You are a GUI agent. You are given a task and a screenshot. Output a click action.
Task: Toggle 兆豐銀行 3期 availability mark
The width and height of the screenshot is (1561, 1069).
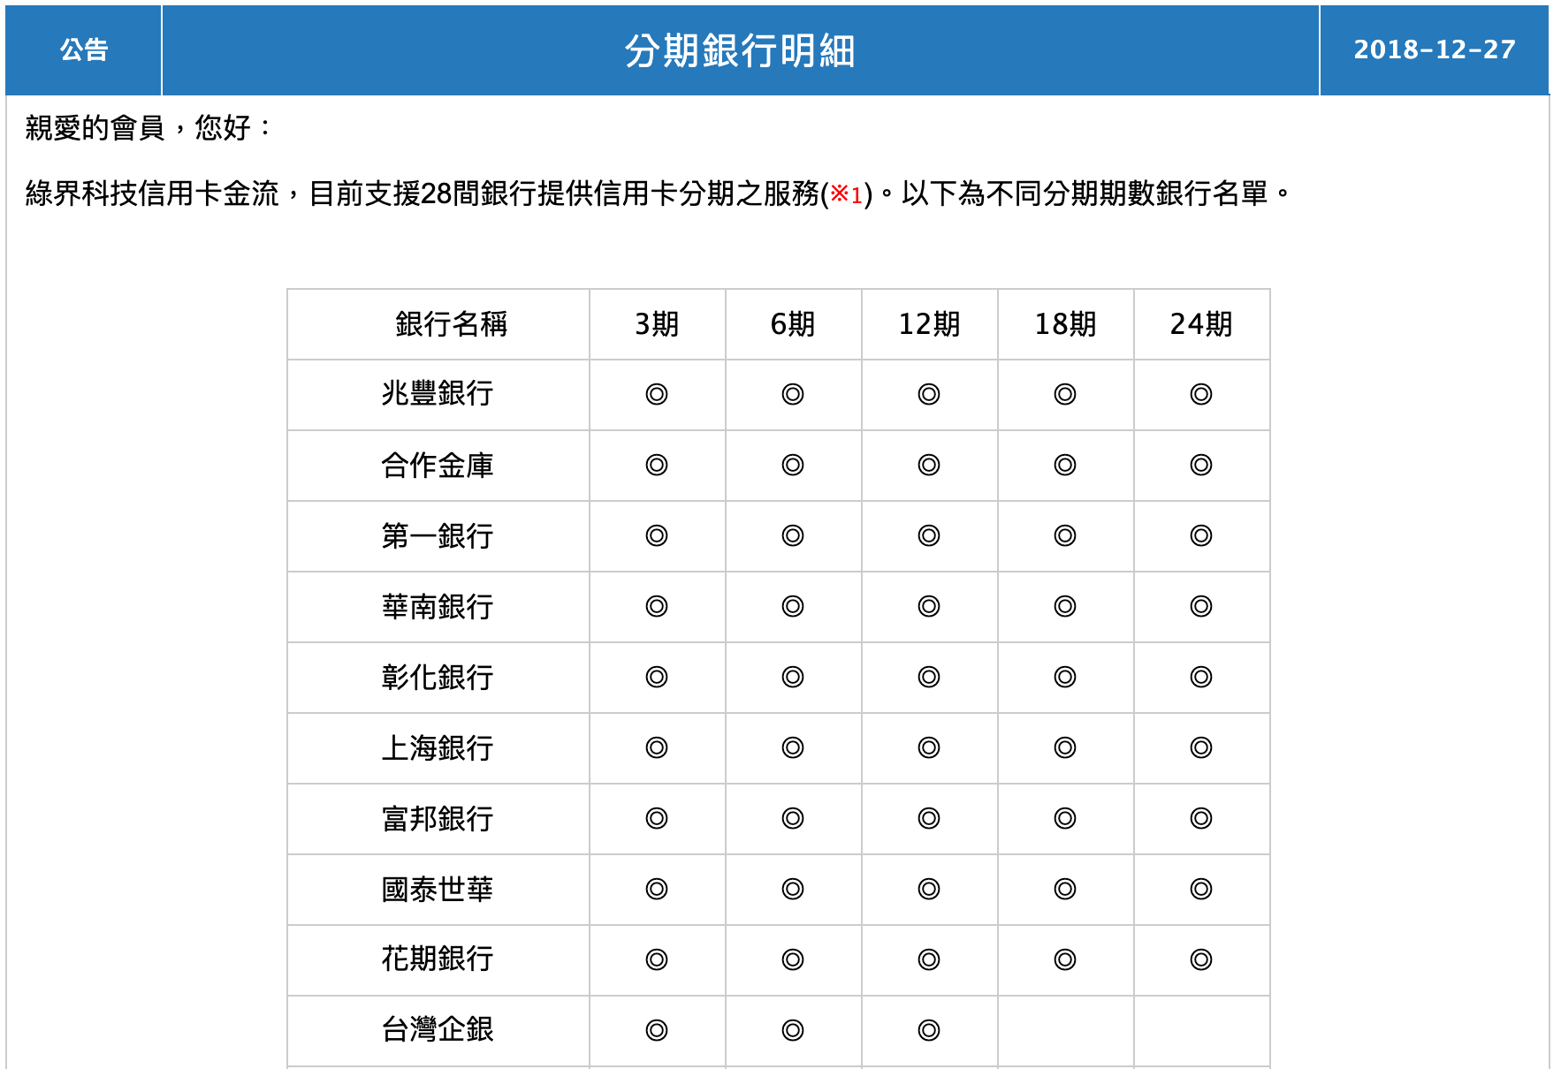(656, 395)
